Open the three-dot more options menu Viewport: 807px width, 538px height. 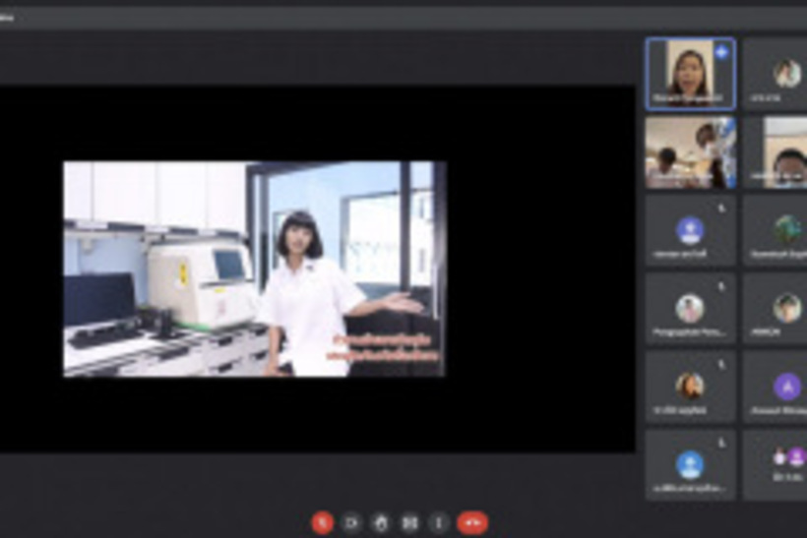[x=439, y=523]
